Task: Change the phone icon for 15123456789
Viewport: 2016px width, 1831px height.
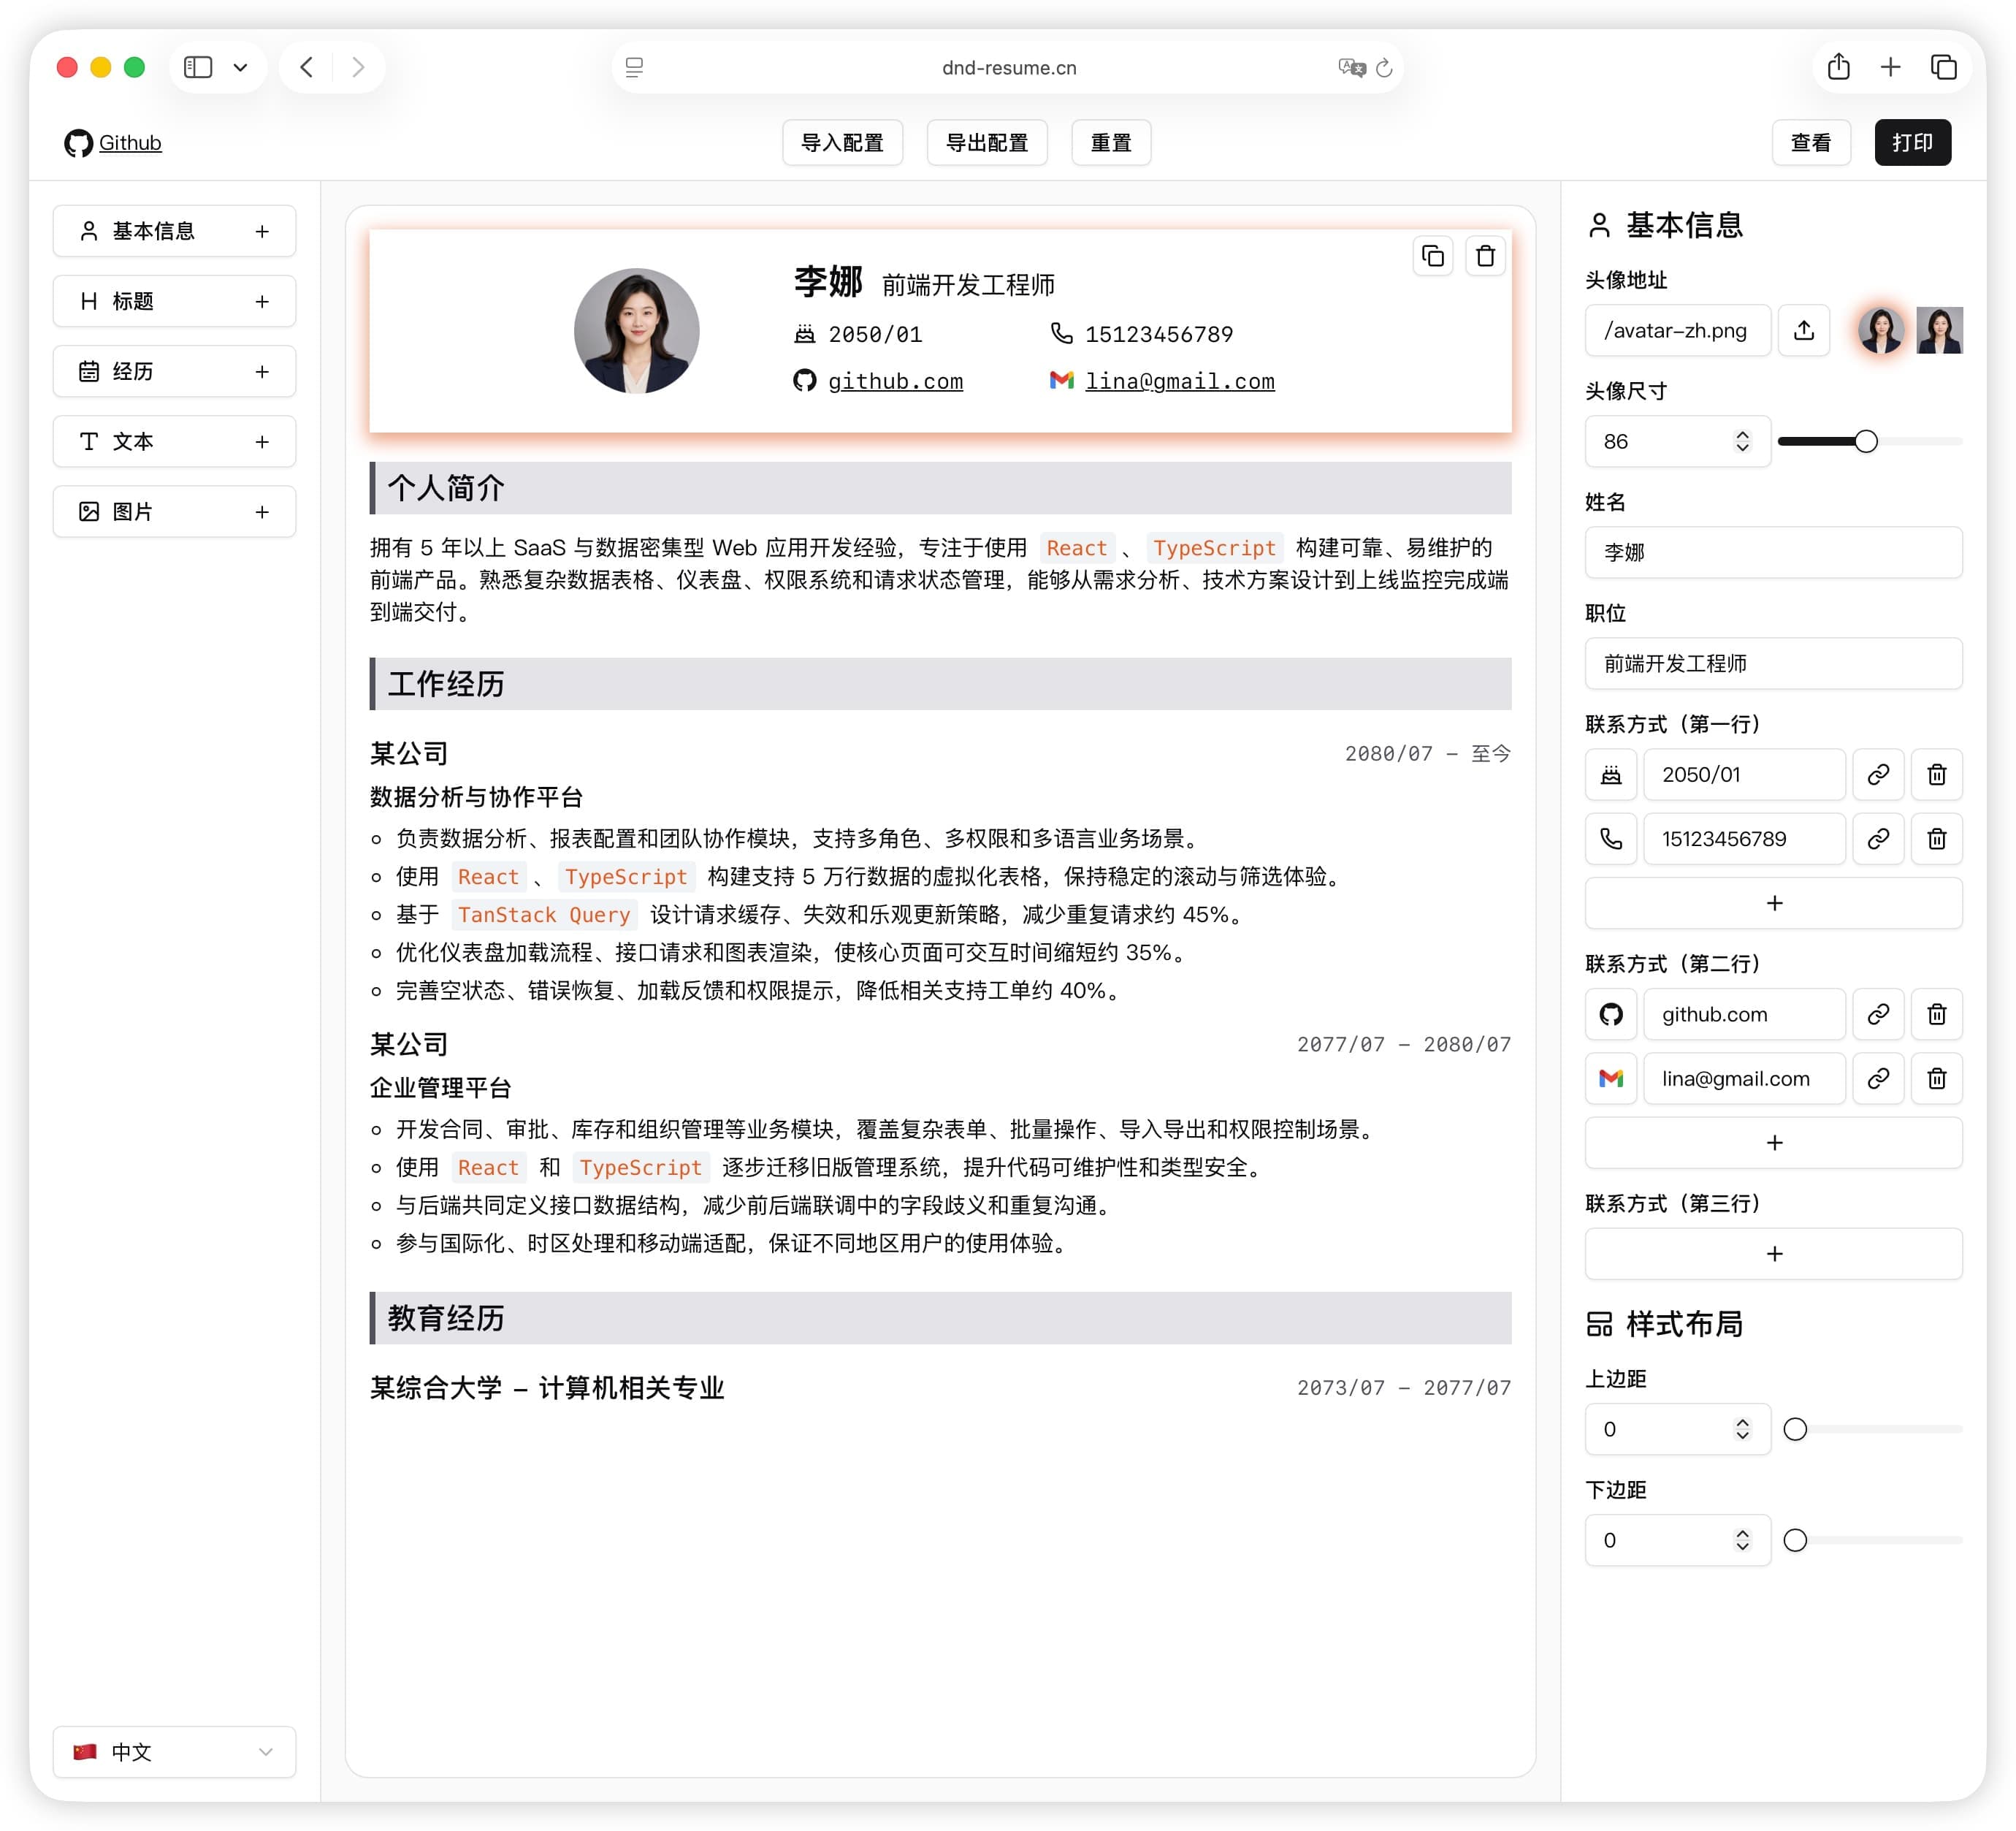Action: pyautogui.click(x=1610, y=839)
